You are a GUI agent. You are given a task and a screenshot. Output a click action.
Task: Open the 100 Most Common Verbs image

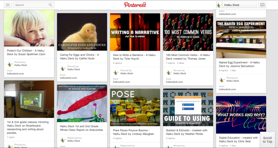click(x=188, y=32)
